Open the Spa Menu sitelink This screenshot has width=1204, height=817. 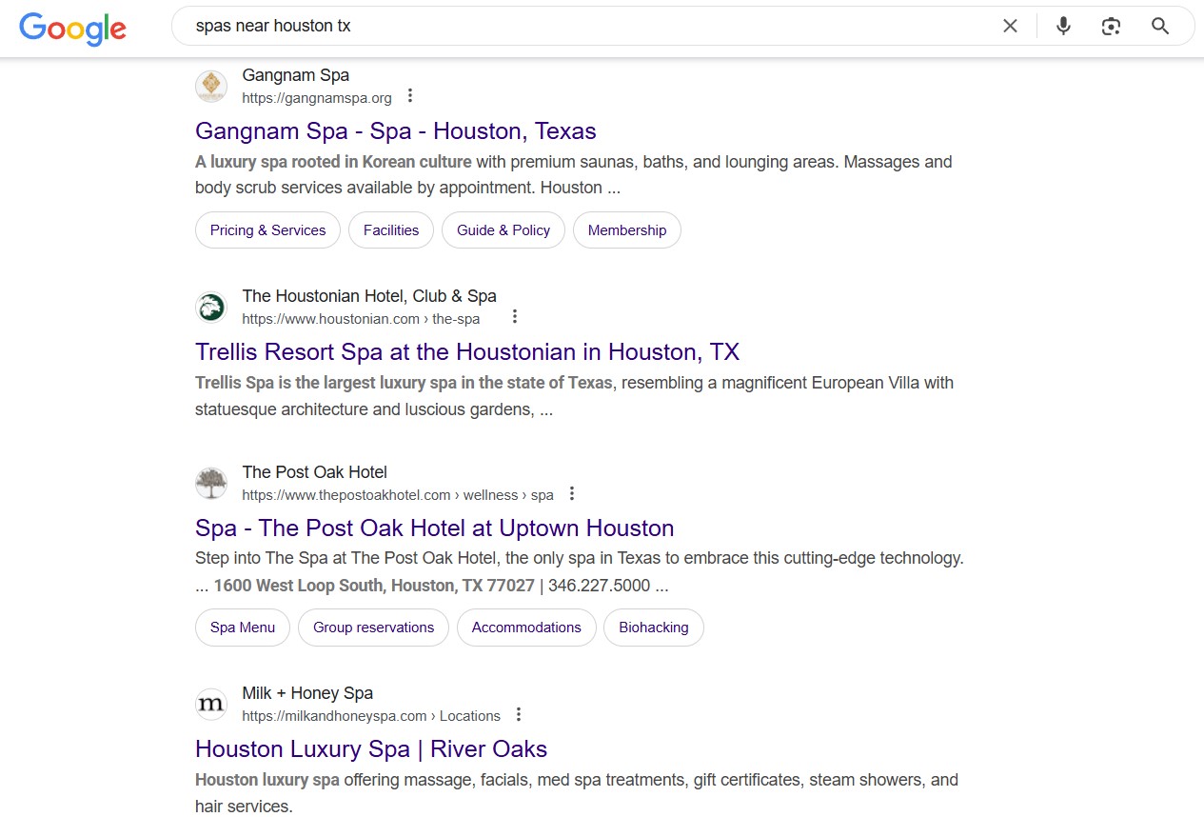click(x=242, y=627)
